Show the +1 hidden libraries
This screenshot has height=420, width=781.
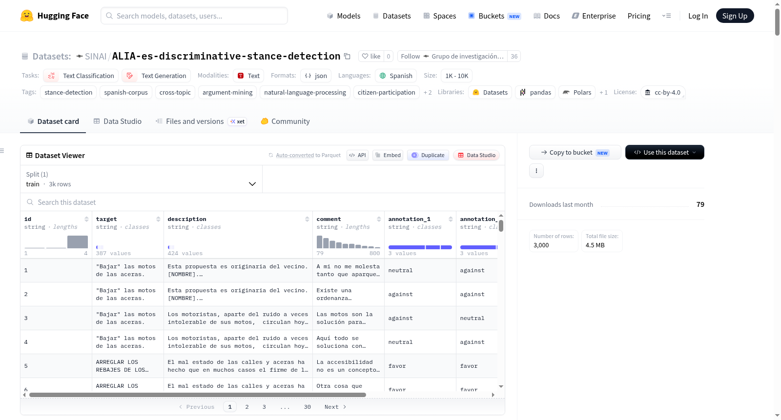point(603,92)
